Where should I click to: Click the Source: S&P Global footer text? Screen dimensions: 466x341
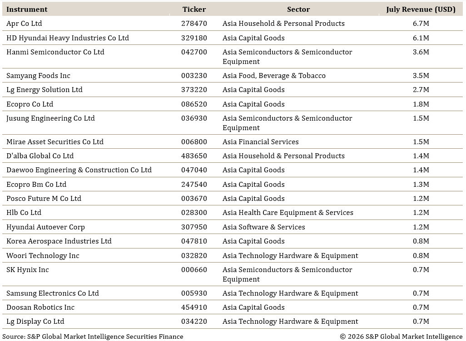[93, 336]
